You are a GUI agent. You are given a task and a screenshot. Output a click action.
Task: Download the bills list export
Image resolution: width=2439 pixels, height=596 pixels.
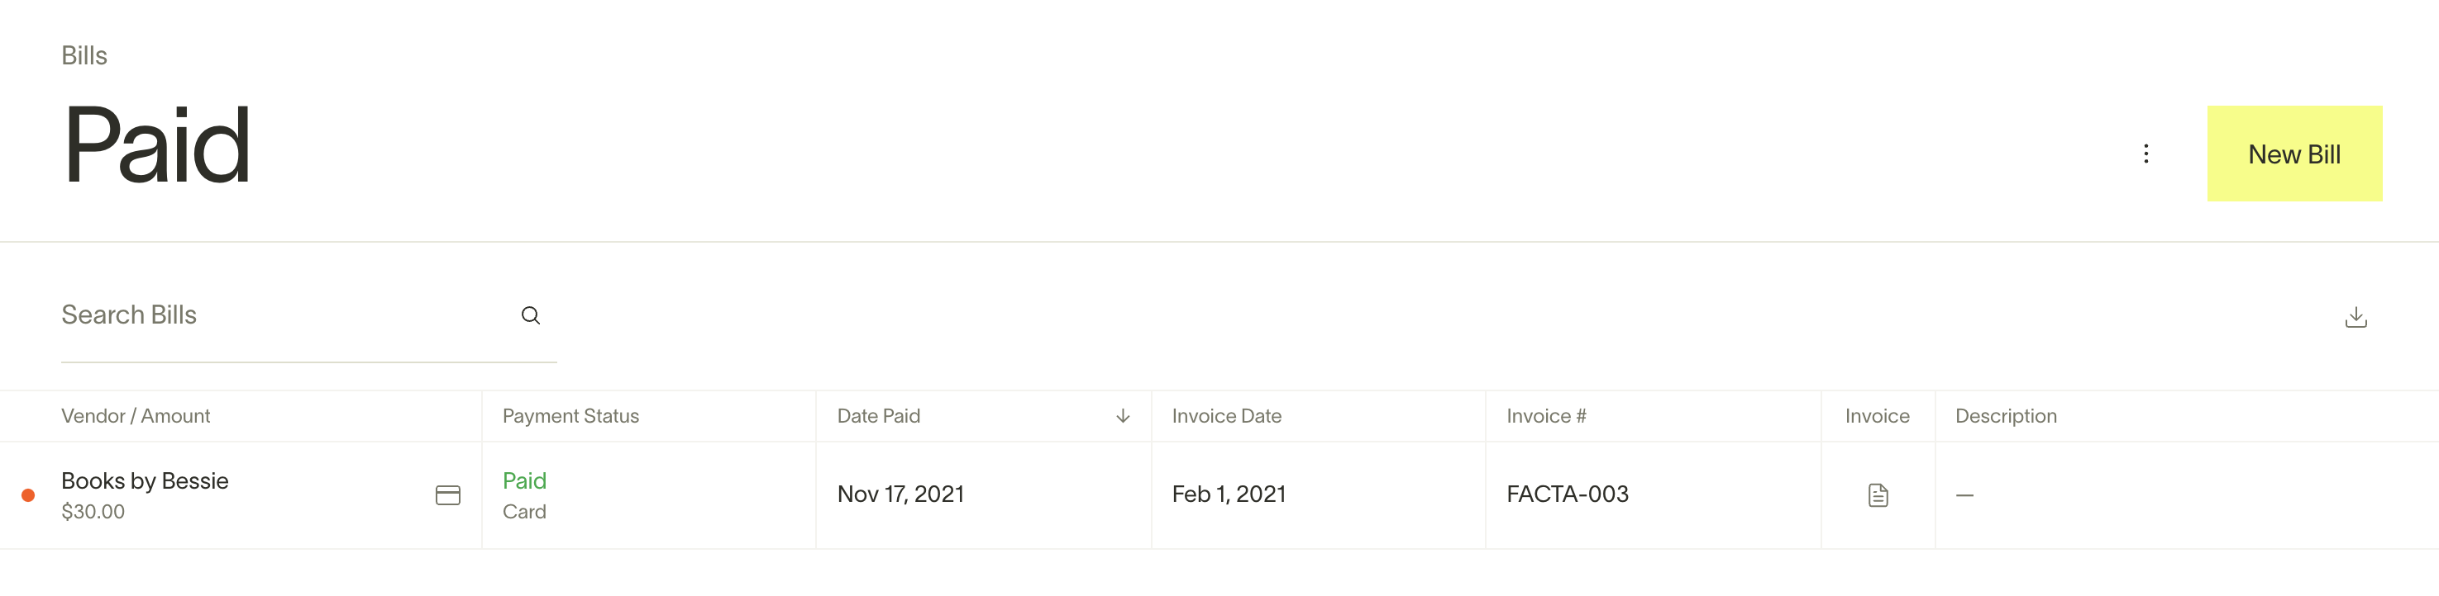[x=2355, y=317]
